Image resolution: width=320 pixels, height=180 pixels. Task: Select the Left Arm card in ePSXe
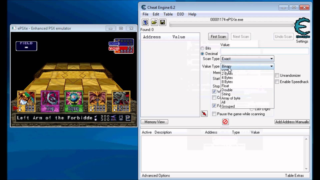(x=26, y=101)
